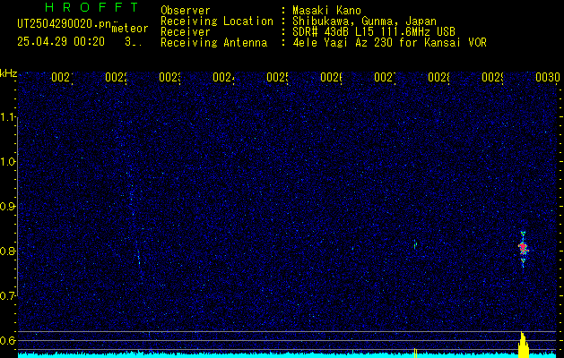Viewport: 564px width, 358px height.
Task: Click the 0025 time marker
Action: pos(277,77)
